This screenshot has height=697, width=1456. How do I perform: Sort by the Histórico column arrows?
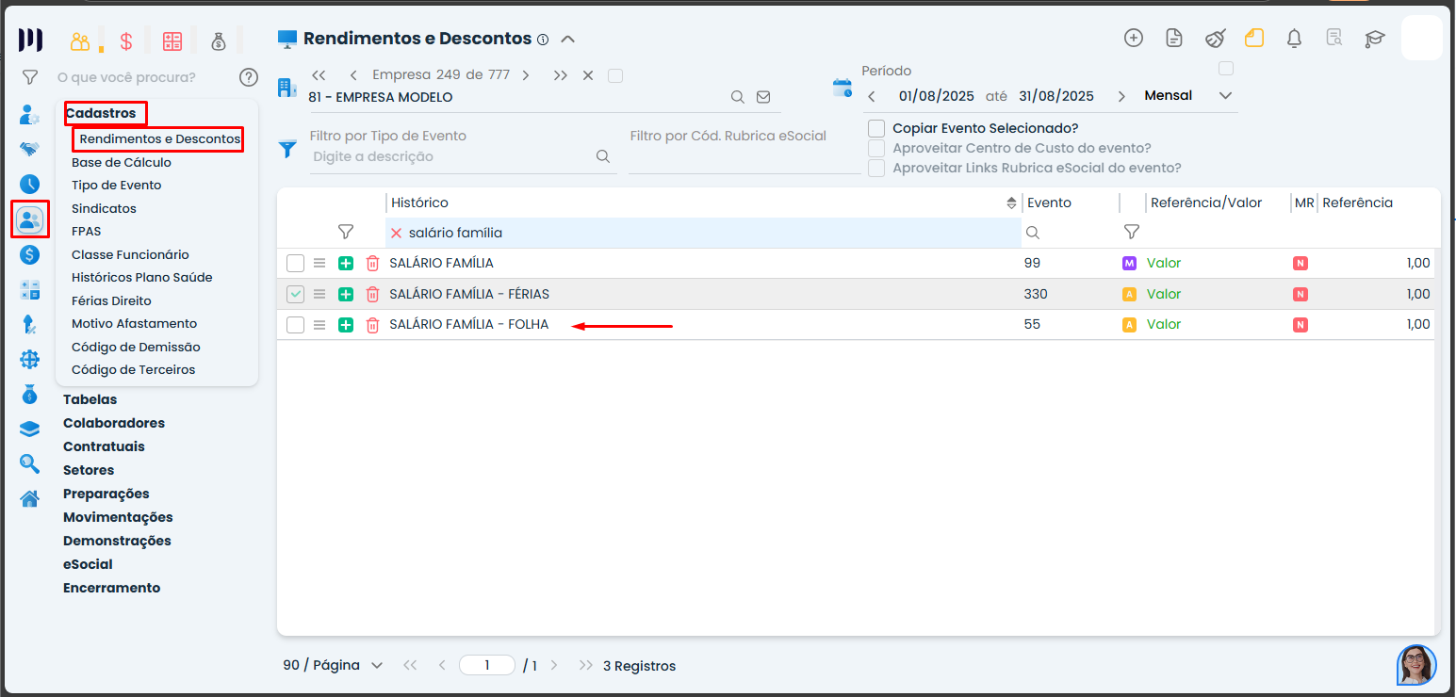point(1012,203)
